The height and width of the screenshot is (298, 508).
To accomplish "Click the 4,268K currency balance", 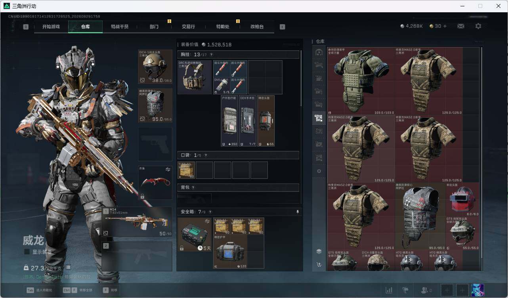I will tap(412, 26).
